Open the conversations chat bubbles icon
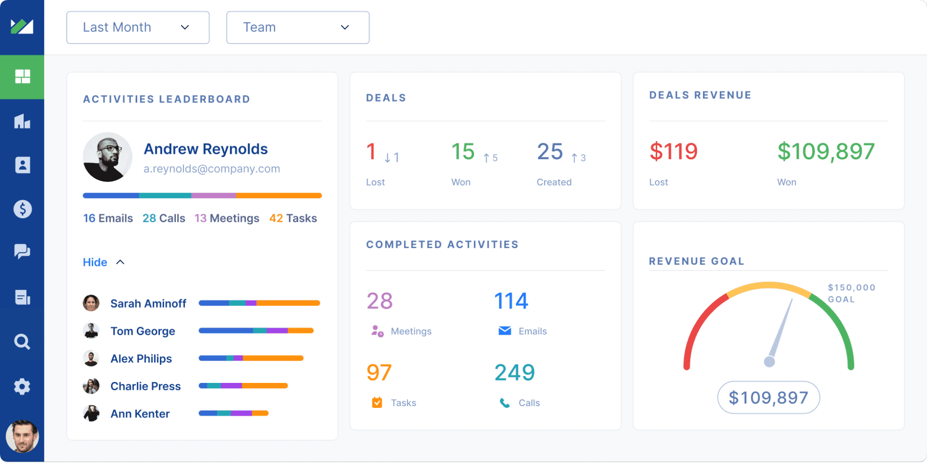The image size is (927, 463). (22, 251)
